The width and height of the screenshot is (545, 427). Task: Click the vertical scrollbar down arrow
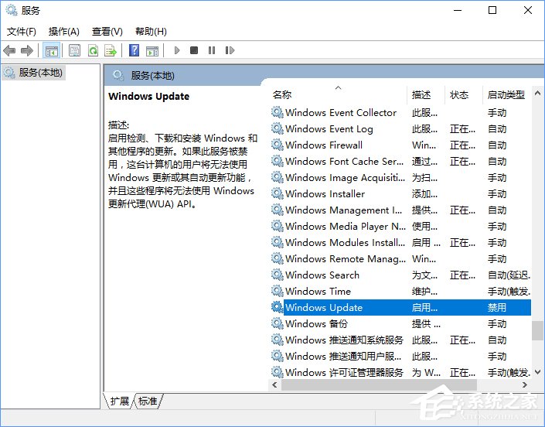pos(538,372)
